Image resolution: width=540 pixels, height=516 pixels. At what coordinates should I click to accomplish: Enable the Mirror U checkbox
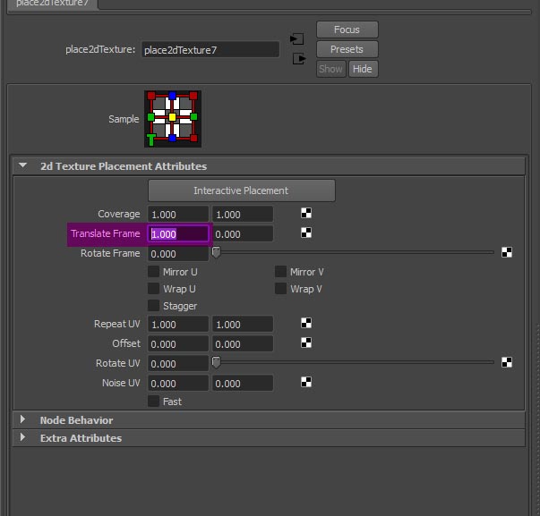point(154,272)
